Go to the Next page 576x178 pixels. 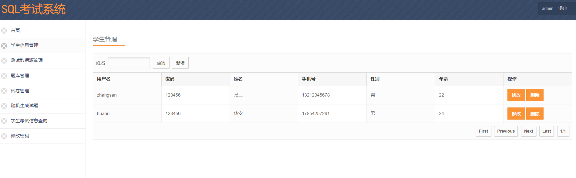click(528, 131)
